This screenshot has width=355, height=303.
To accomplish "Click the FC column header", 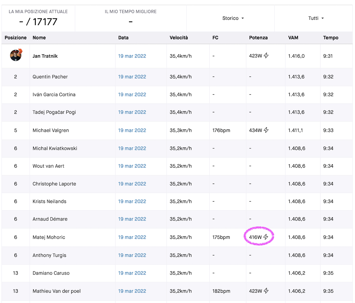I will [215, 38].
